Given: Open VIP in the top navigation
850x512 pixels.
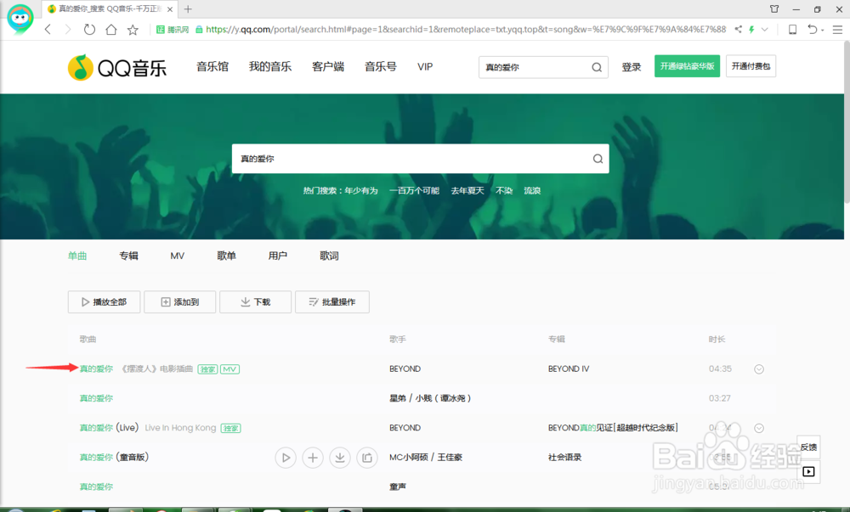Looking at the screenshot, I should click(425, 66).
